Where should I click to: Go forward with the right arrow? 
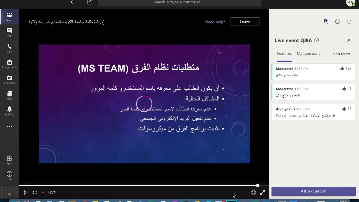pyautogui.click(x=80, y=2)
